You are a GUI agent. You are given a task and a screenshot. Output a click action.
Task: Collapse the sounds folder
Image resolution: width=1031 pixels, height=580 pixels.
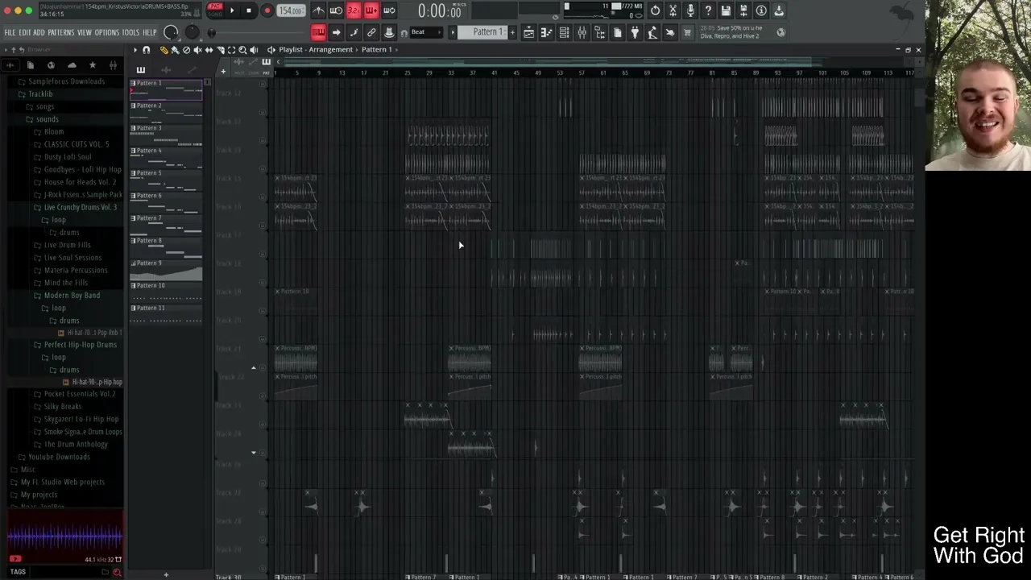click(48, 119)
